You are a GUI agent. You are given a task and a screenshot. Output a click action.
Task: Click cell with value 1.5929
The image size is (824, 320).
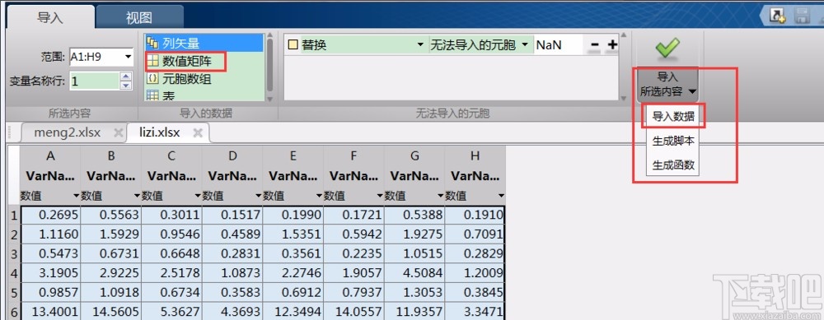click(111, 234)
